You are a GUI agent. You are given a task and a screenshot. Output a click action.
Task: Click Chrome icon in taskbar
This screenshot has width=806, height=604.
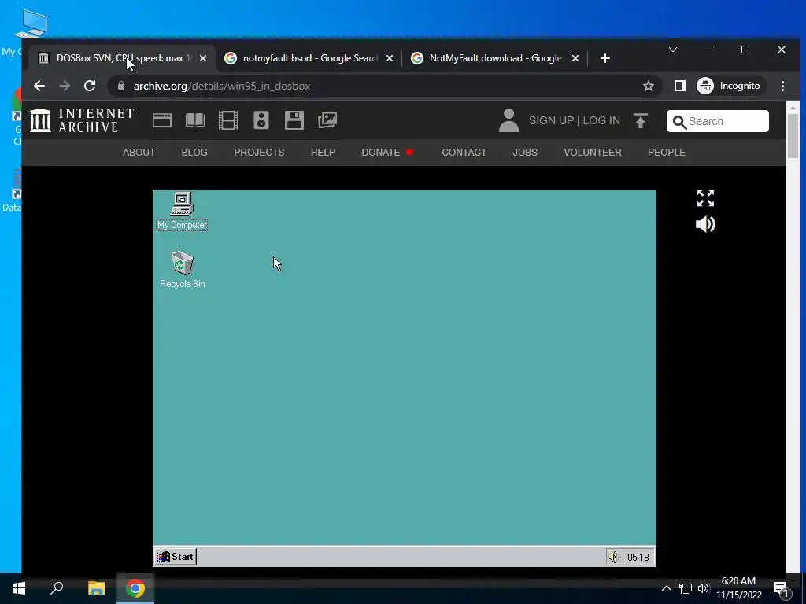(135, 588)
